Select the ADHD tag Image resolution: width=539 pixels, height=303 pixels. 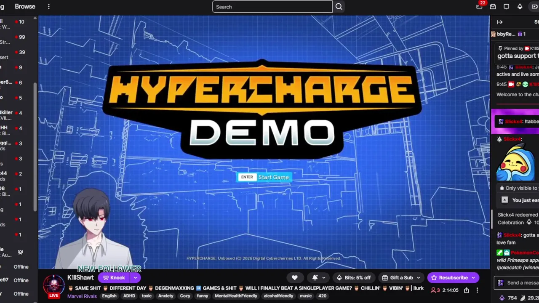click(129, 296)
